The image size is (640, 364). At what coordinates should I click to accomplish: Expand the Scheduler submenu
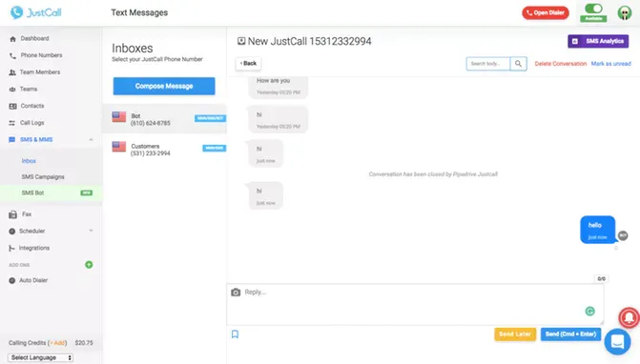pos(91,232)
